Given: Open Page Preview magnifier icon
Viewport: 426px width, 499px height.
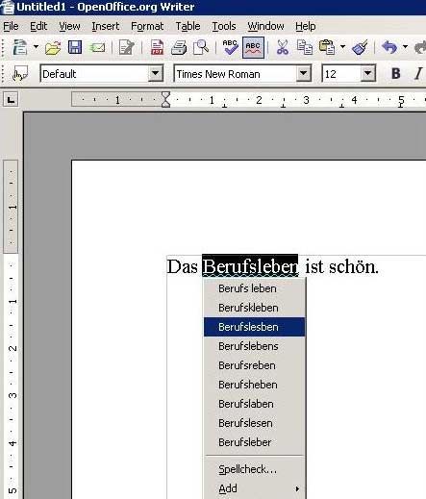Looking at the screenshot, I should tap(201, 47).
